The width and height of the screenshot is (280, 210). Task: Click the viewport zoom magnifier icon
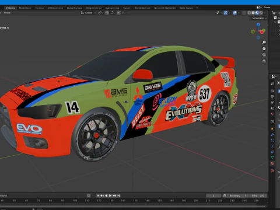pyautogui.click(x=264, y=42)
